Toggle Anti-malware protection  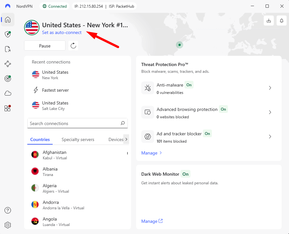(189, 85)
